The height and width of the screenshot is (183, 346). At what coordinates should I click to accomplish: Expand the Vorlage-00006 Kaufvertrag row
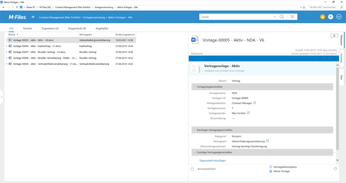pos(7,46)
